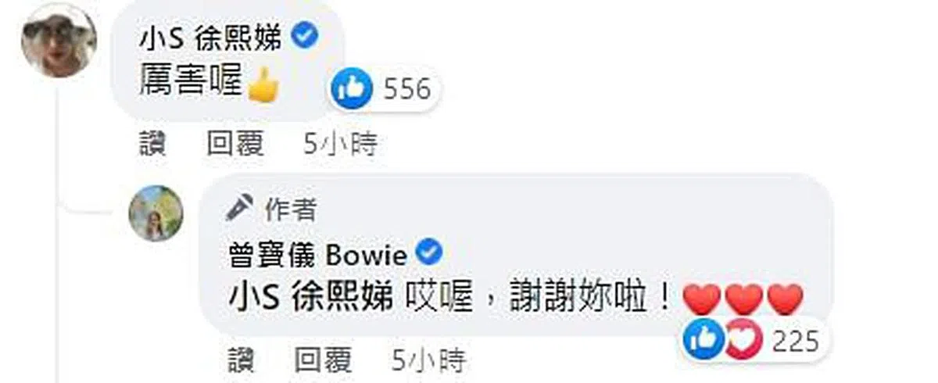
Task: Click the Love heart reaction icon beside 225
Action: pyautogui.click(x=741, y=340)
